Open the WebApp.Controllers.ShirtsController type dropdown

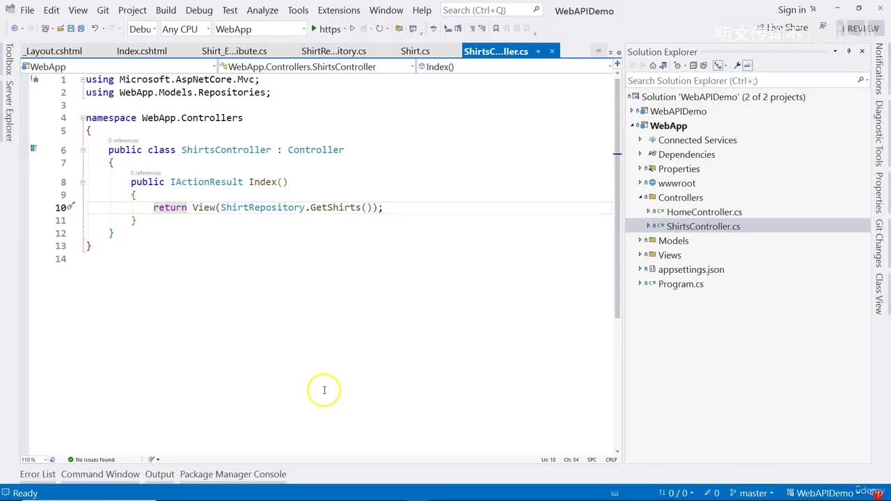coord(317,67)
